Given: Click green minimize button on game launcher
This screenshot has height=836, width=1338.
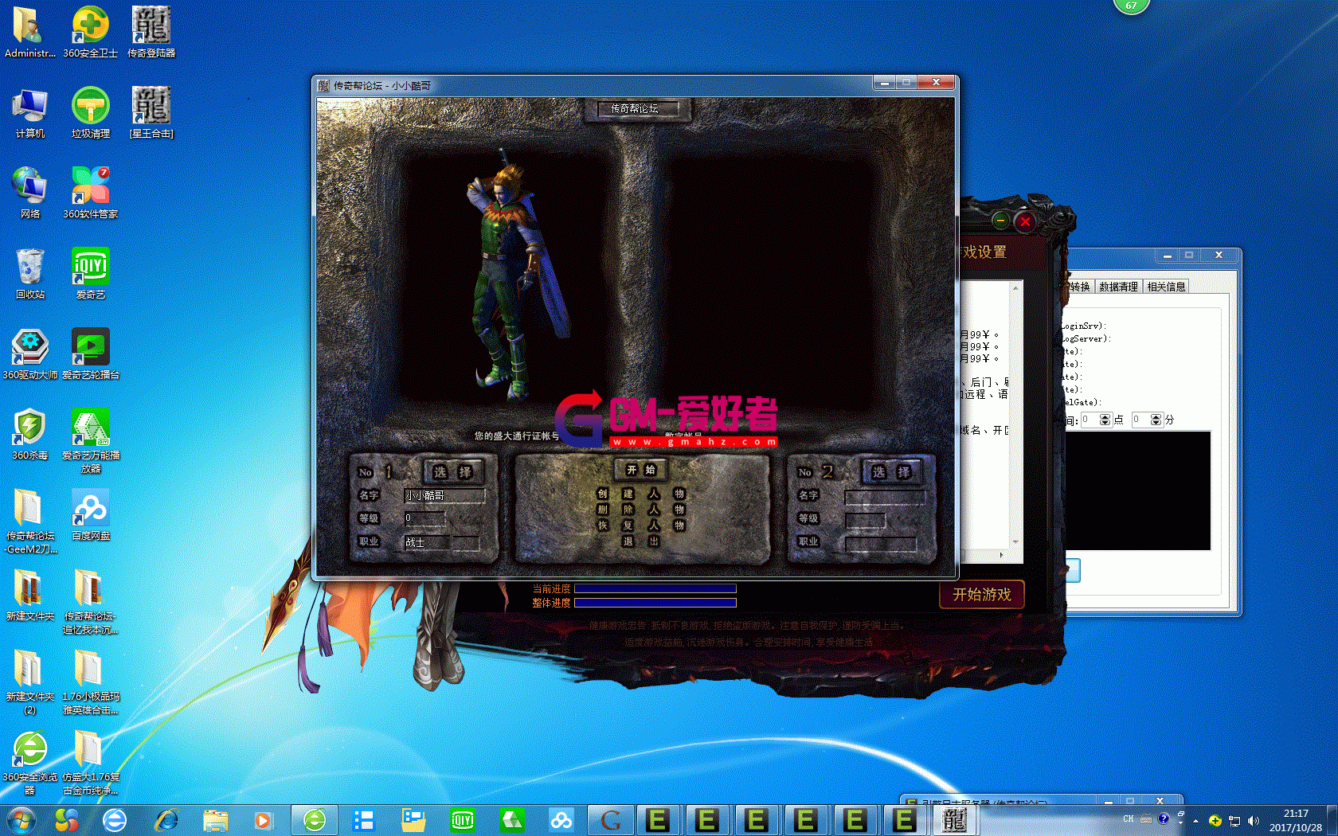Looking at the screenshot, I should click(1001, 221).
